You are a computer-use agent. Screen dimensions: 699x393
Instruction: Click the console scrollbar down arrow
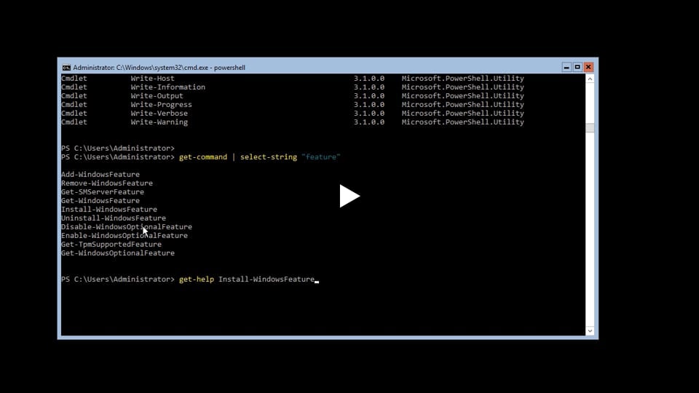coord(590,330)
